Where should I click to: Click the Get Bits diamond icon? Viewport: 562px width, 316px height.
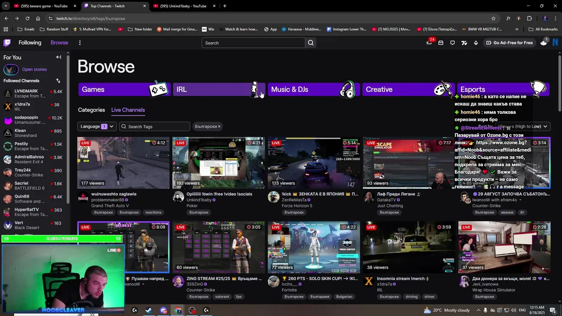pyautogui.click(x=476, y=43)
